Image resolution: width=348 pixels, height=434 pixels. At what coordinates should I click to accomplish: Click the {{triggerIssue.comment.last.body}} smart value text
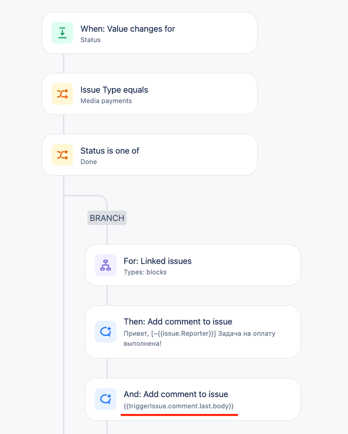pyautogui.click(x=179, y=406)
